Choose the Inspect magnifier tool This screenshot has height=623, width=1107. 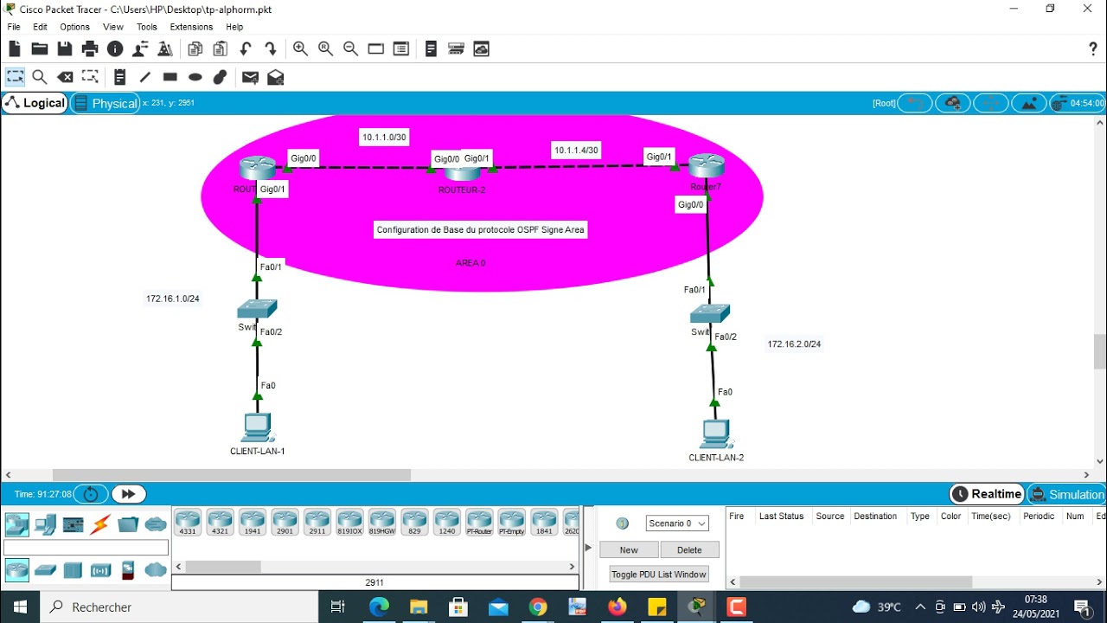pyautogui.click(x=40, y=77)
